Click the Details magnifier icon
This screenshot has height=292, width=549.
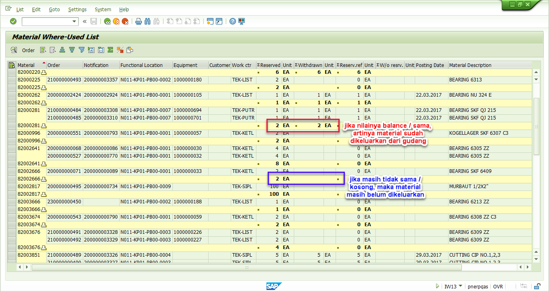[14, 50]
